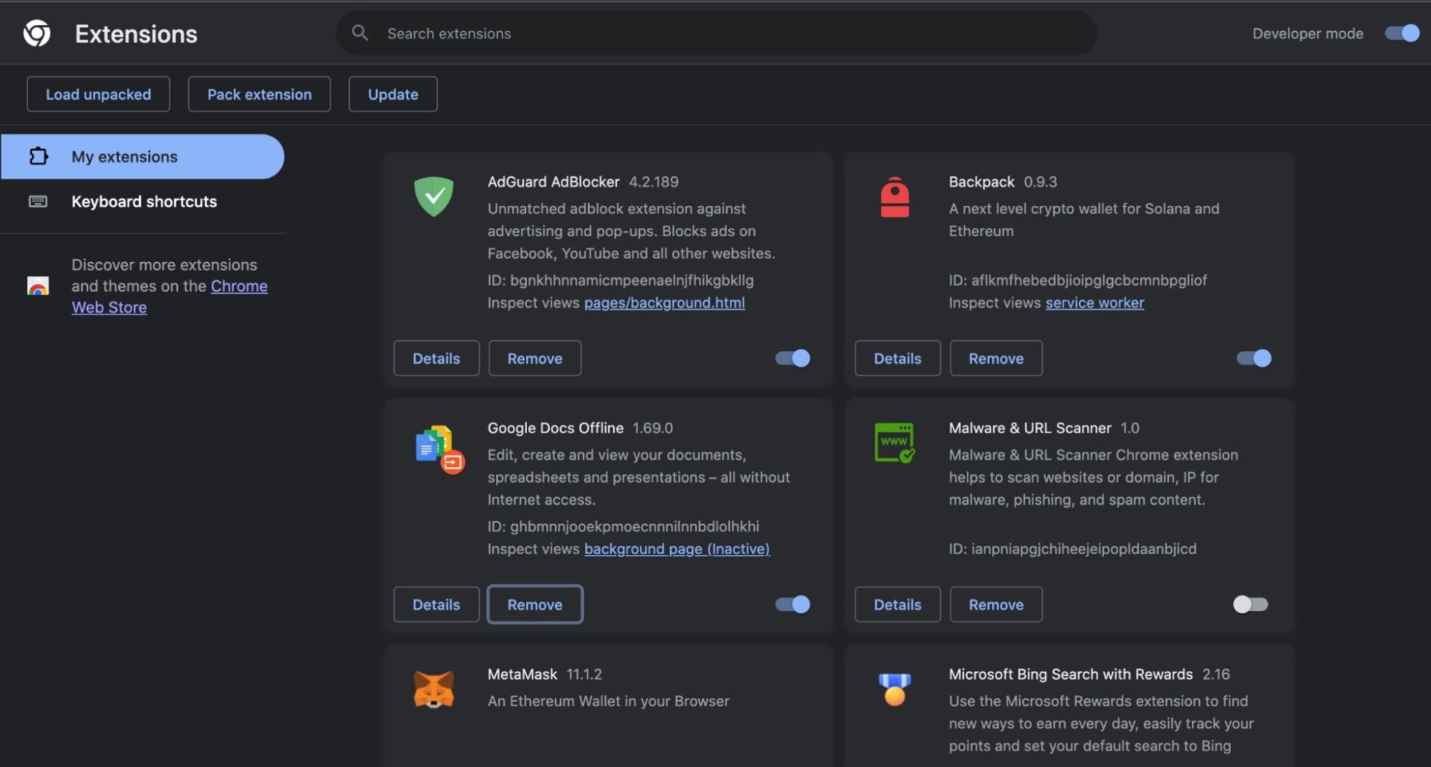Open pages/background.html inspect view link
This screenshot has width=1431, height=767.
664,303
